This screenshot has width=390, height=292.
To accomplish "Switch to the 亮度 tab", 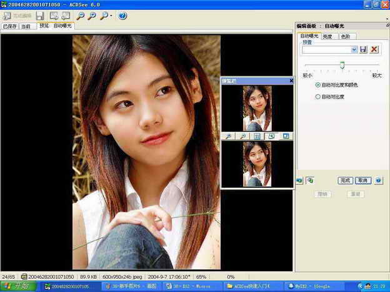I will pos(329,36).
